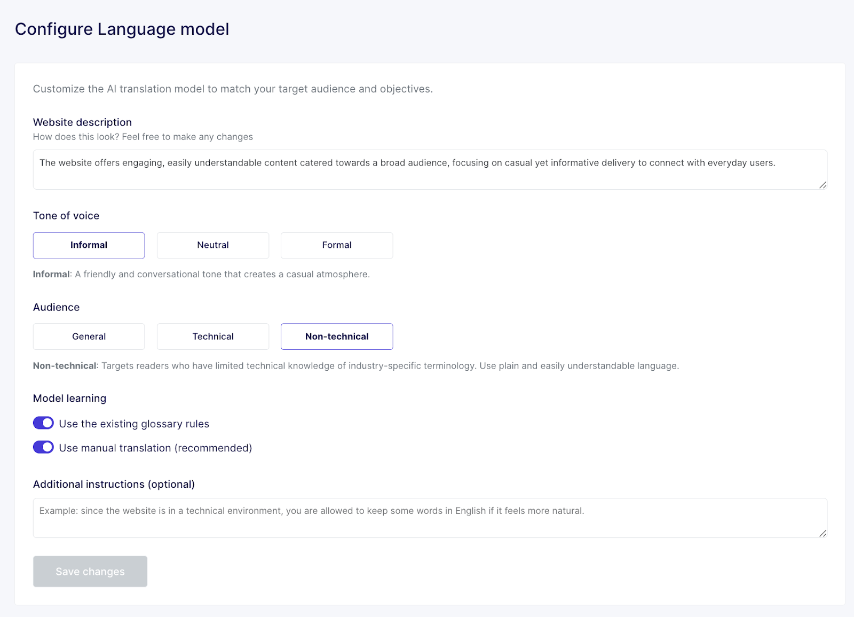Click the resize handle of Additional instructions box
The height and width of the screenshot is (617, 854).
pos(823,534)
